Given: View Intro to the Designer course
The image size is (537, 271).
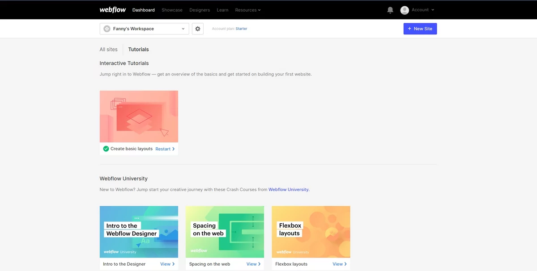Looking at the screenshot, I should (167, 264).
